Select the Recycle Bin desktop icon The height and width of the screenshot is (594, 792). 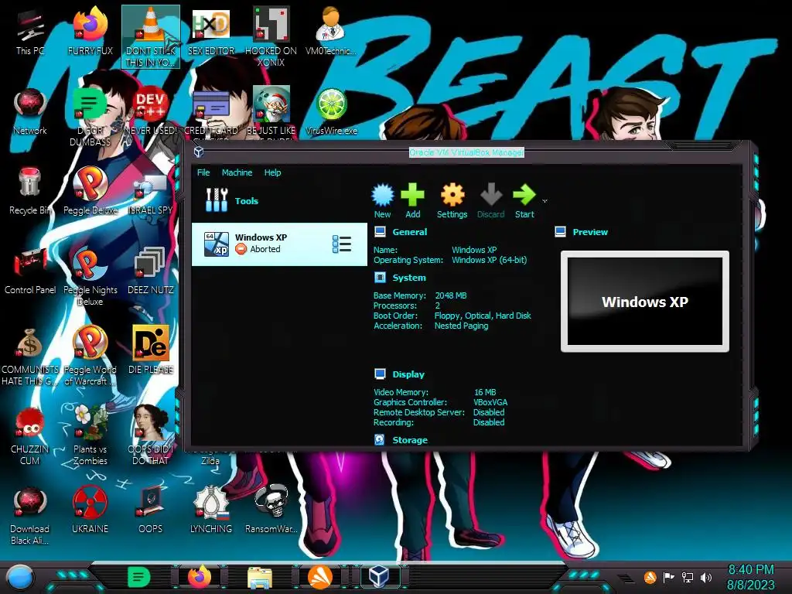[x=30, y=191]
